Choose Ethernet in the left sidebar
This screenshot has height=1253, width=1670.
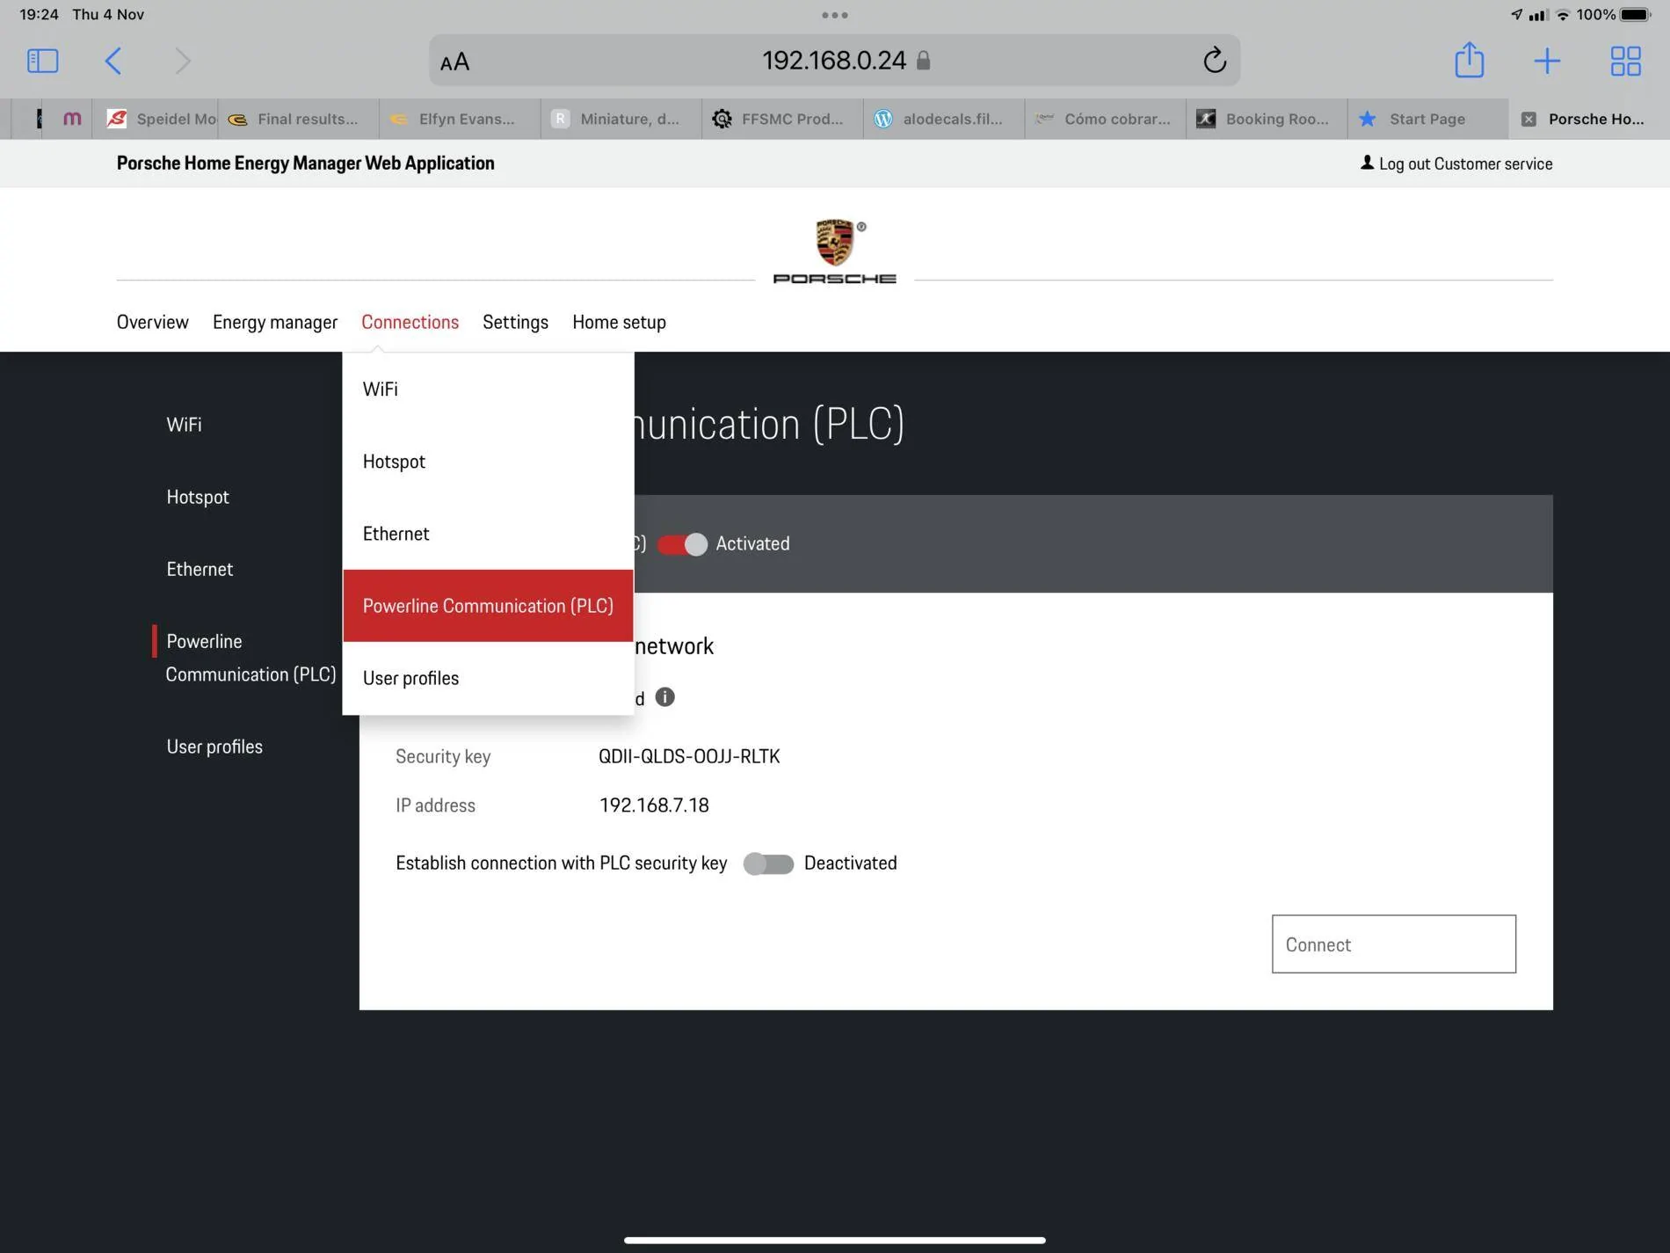tap(200, 568)
